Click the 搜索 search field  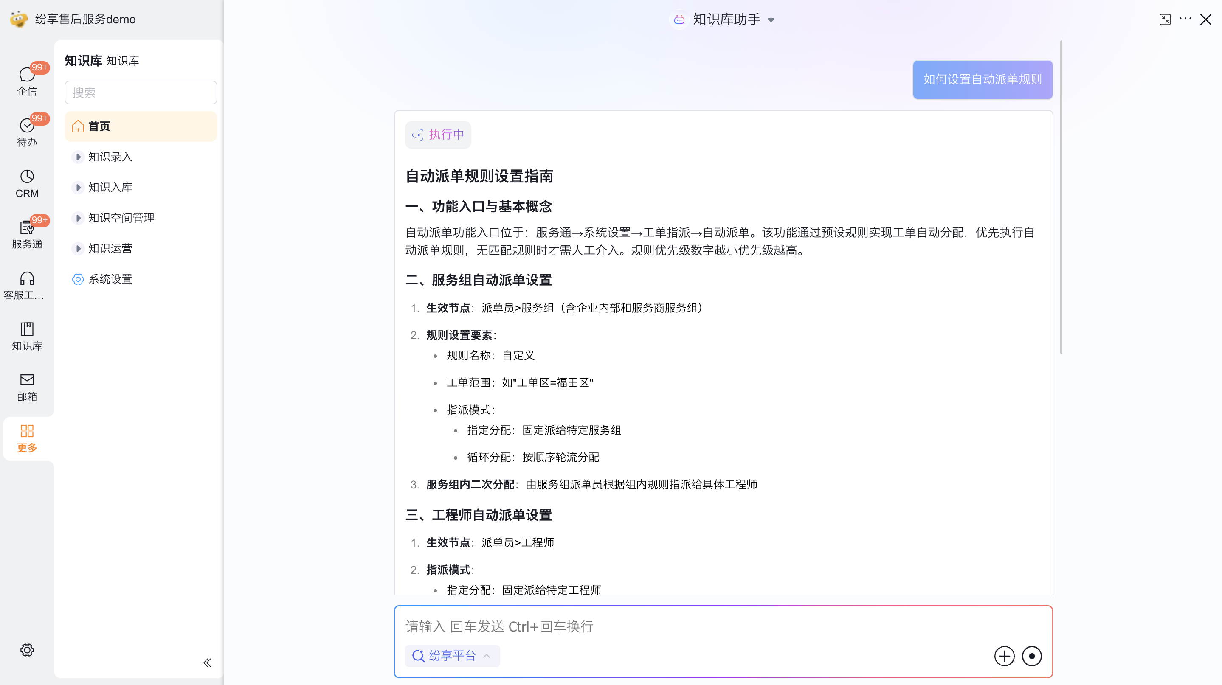(x=141, y=93)
